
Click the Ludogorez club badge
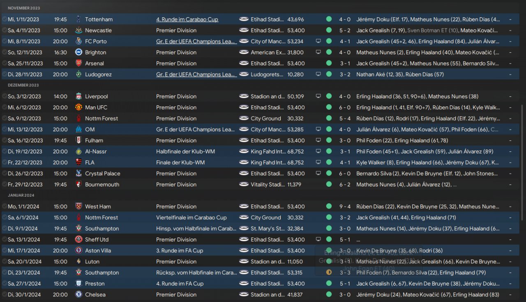pos(78,74)
